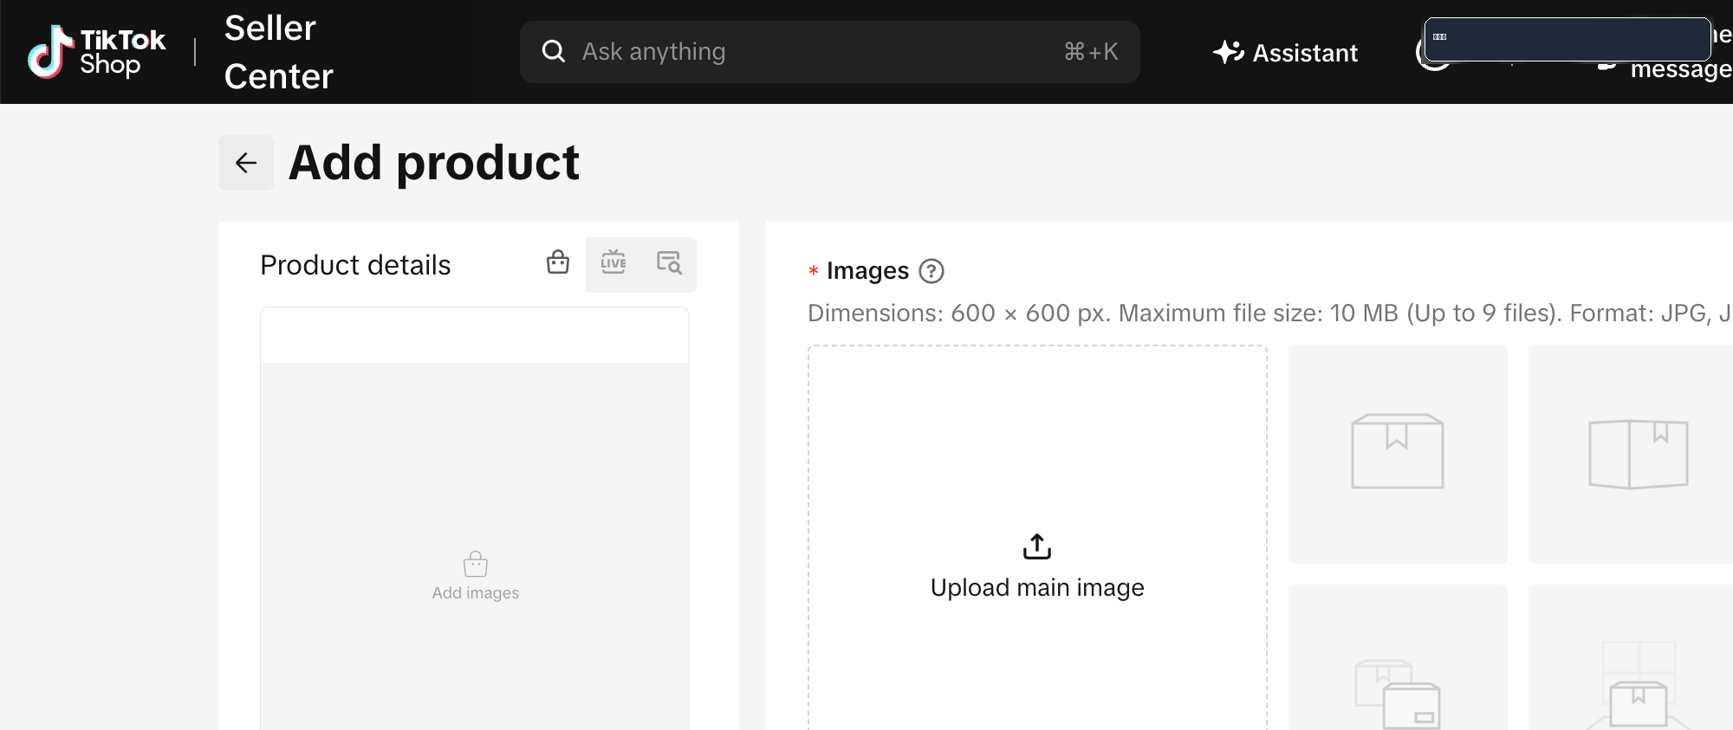Switch to shop bag preview mode
The width and height of the screenshot is (1733, 730).
click(558, 262)
